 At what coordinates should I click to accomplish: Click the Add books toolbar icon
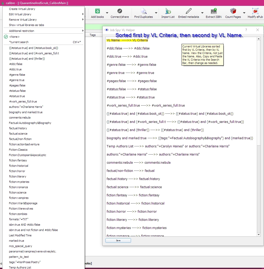(x=97, y=11)
